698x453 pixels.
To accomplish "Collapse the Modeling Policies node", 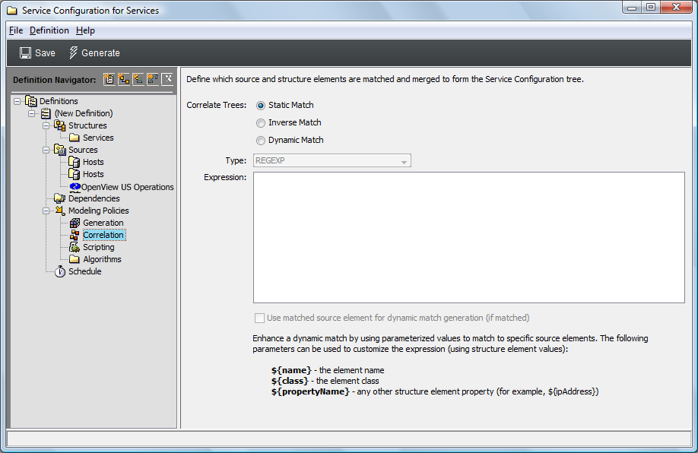I will [x=46, y=211].
